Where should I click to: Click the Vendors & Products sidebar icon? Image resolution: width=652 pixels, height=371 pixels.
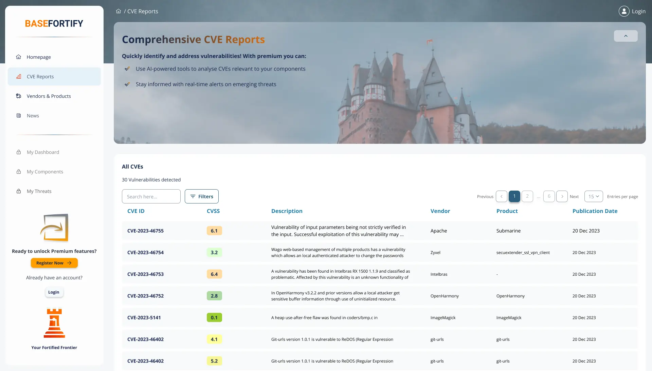coord(18,96)
